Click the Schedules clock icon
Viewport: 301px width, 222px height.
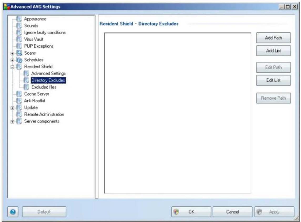tap(19, 60)
